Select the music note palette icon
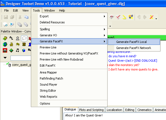 point(18,50)
